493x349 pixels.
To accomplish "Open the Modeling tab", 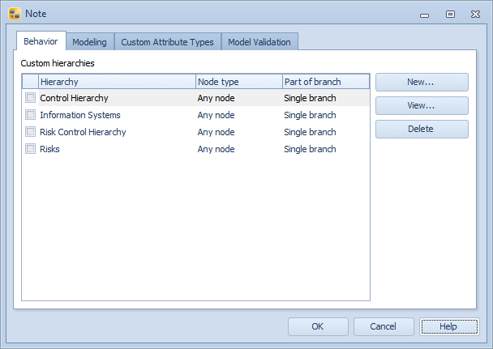I will point(89,42).
